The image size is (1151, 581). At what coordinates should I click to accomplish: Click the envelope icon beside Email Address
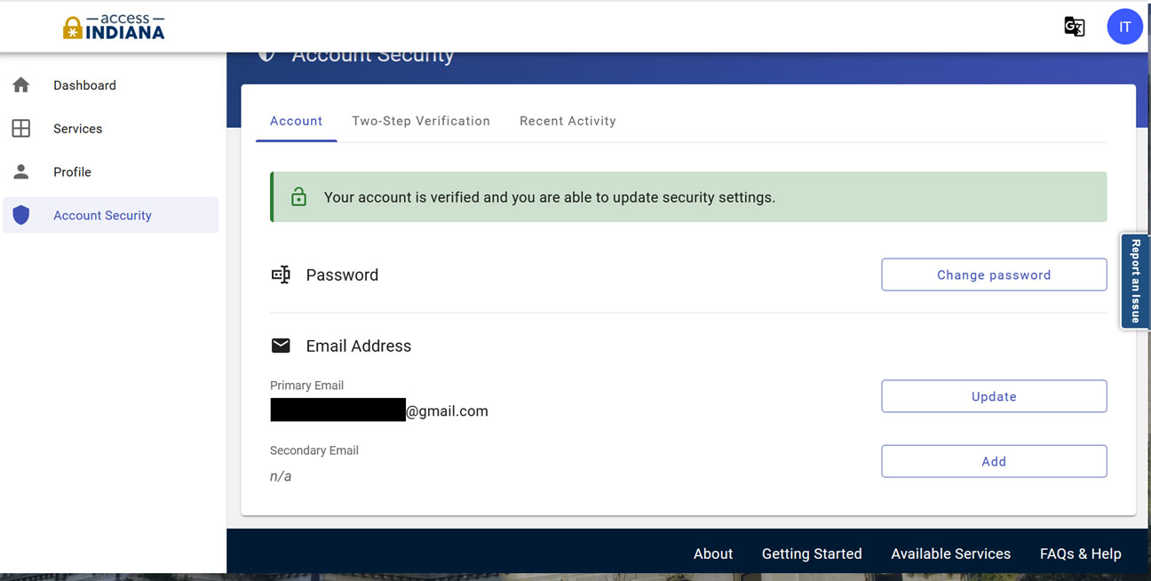[x=281, y=346]
